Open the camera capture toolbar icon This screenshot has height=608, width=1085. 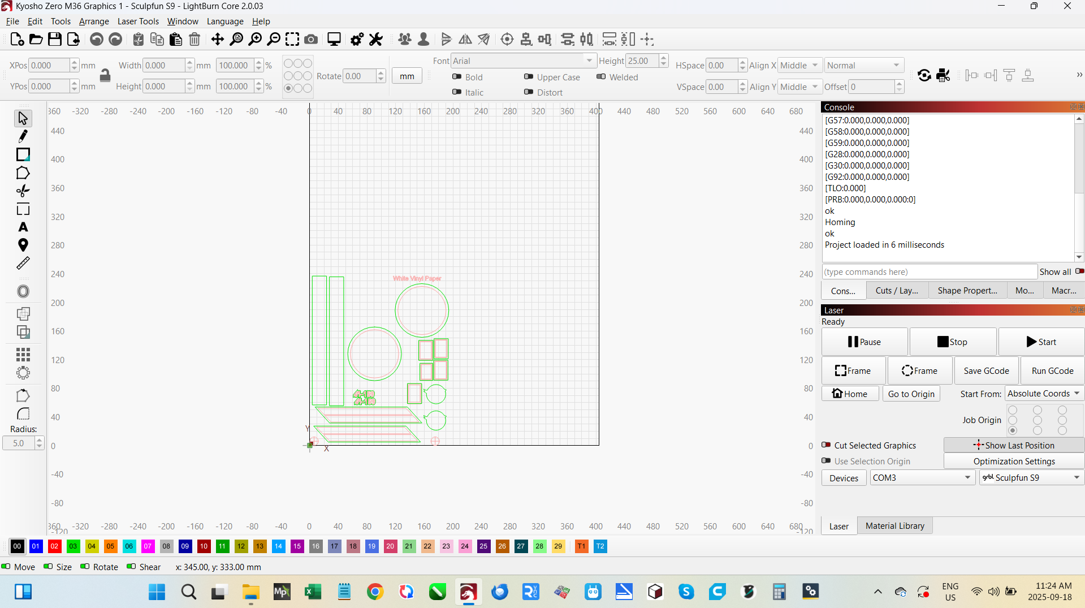tap(311, 39)
